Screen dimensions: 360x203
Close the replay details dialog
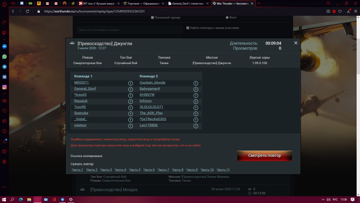pyautogui.click(x=296, y=43)
